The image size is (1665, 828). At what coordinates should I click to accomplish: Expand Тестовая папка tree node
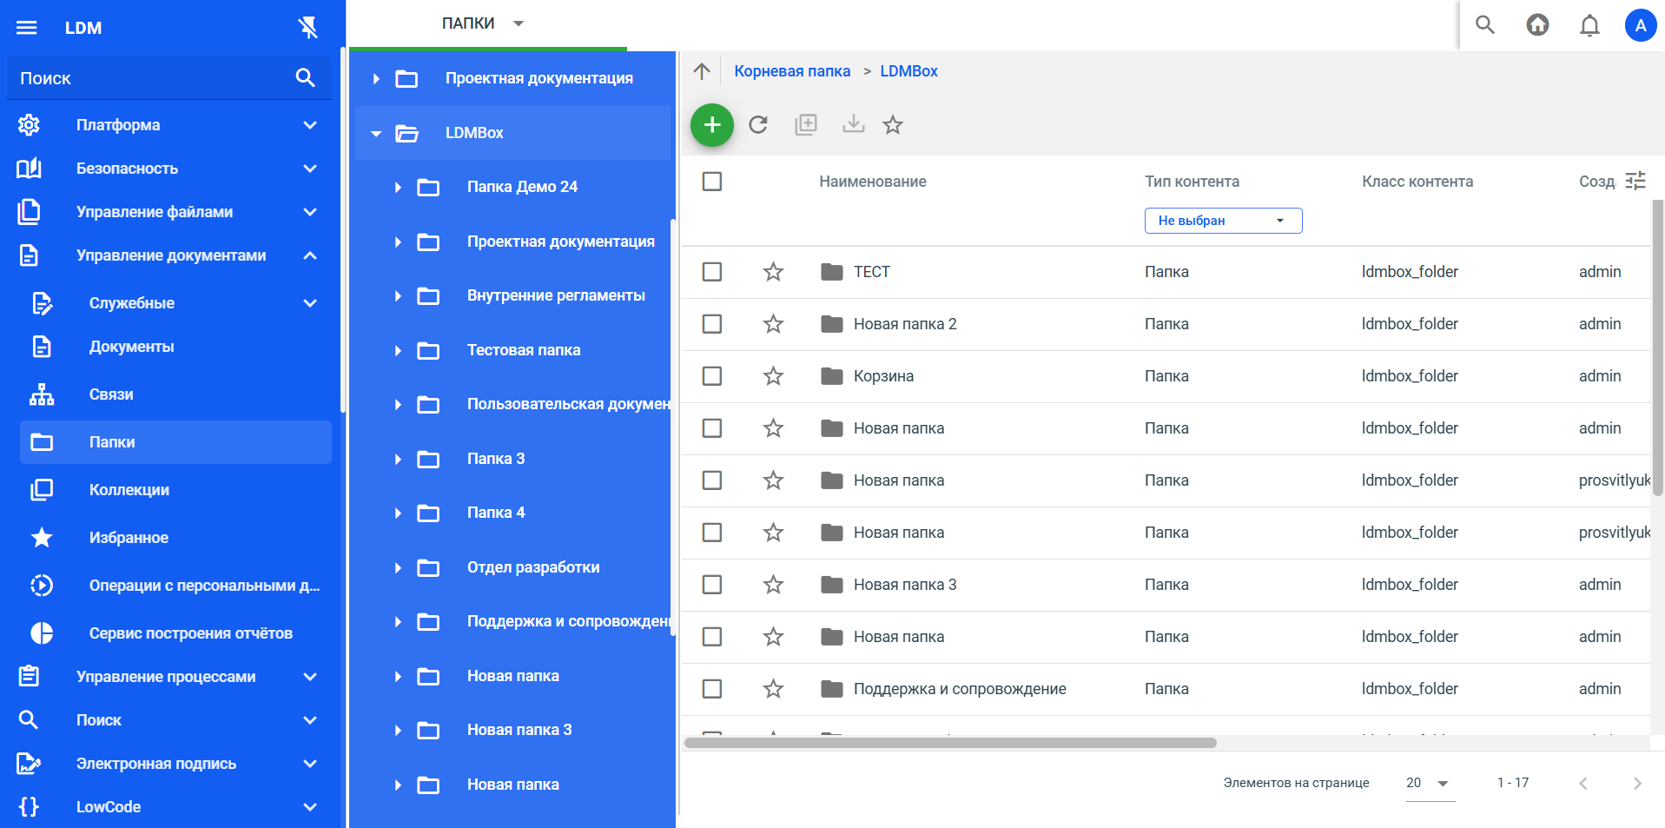coord(398,351)
